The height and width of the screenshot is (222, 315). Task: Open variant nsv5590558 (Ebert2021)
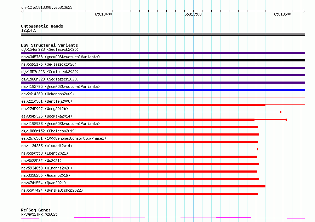[45, 153]
